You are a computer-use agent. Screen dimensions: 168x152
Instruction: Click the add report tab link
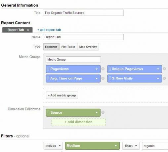coord(49,30)
